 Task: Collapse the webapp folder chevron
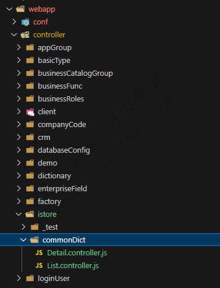pyautogui.click(x=9, y=9)
